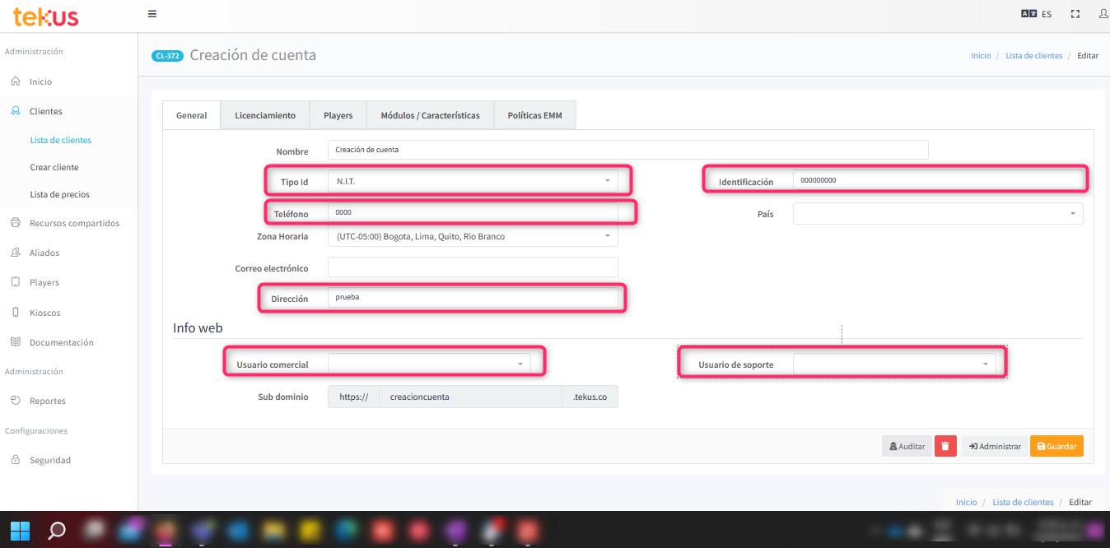
Task: Follow the Lista de clientes breadcrumb link
Action: pos(1033,56)
